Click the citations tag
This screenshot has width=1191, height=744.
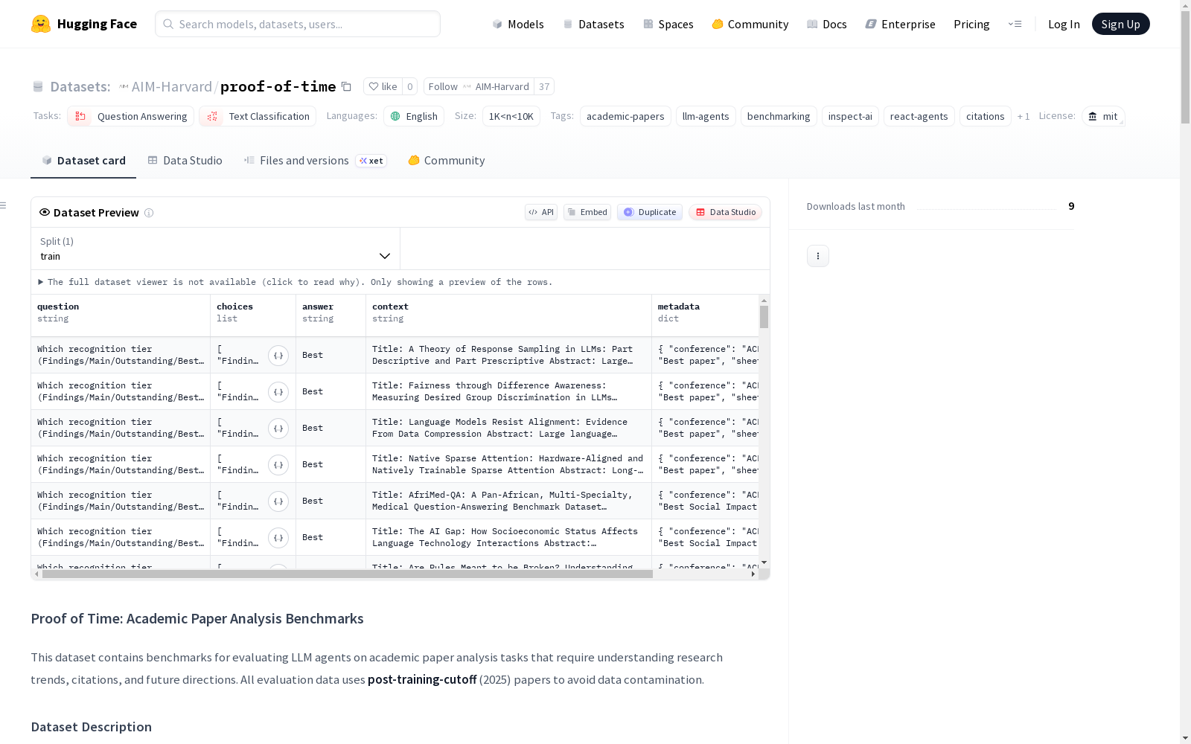click(x=986, y=116)
